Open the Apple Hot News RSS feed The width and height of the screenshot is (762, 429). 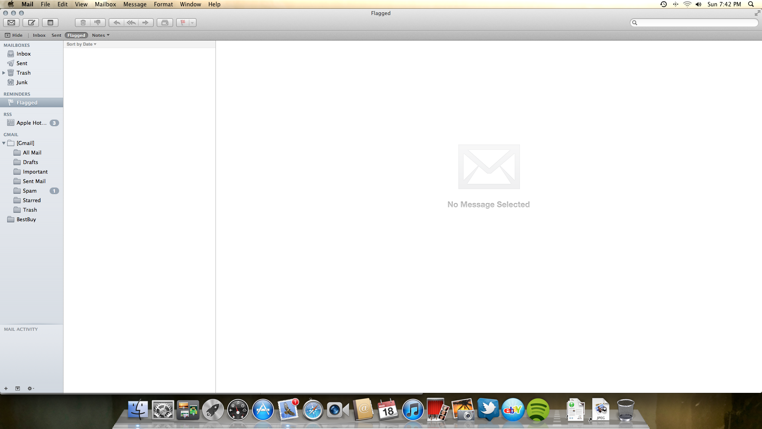click(x=31, y=123)
